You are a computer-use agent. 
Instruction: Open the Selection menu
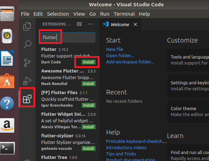pos(58,14)
